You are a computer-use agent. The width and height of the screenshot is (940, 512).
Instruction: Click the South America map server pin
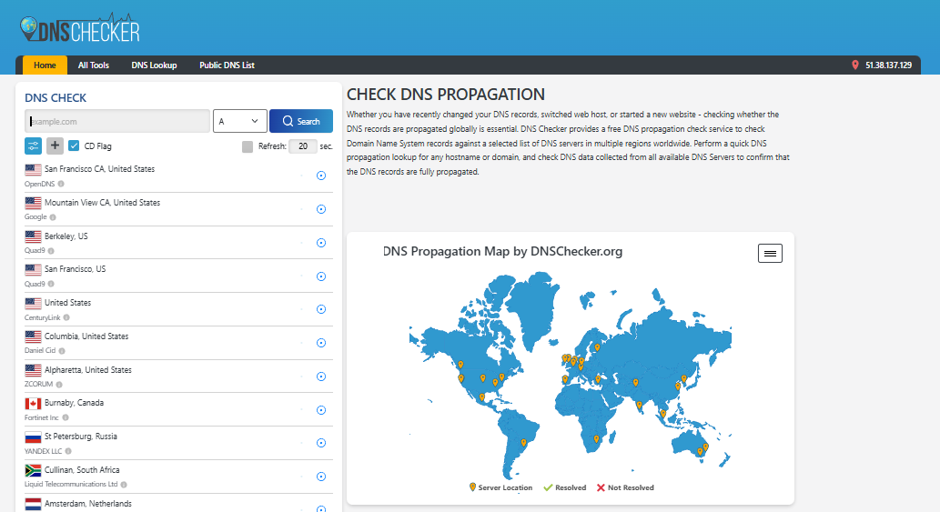coord(523,443)
